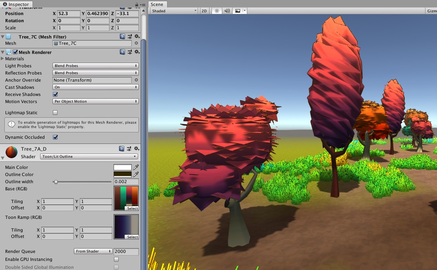
Task: Open Mesh Filter help reference icon
Action: tap(122, 36)
